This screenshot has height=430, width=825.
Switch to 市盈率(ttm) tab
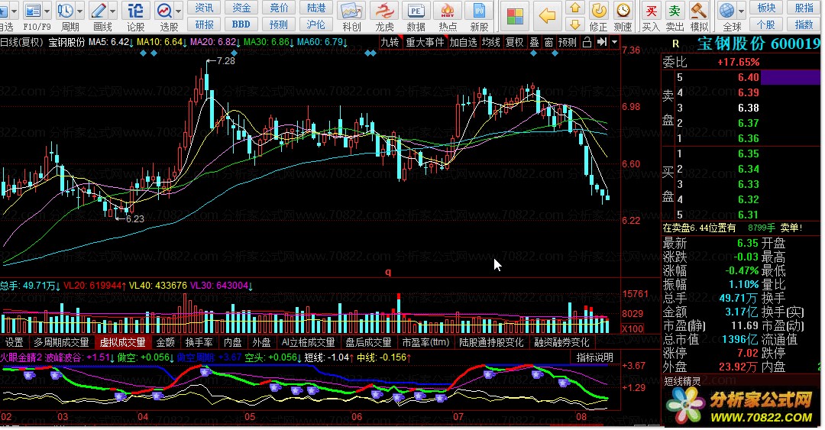pos(425,342)
